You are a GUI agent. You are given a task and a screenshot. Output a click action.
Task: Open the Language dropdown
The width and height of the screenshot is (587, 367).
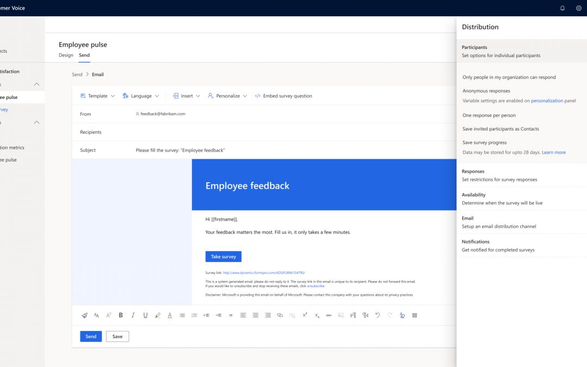pos(141,96)
